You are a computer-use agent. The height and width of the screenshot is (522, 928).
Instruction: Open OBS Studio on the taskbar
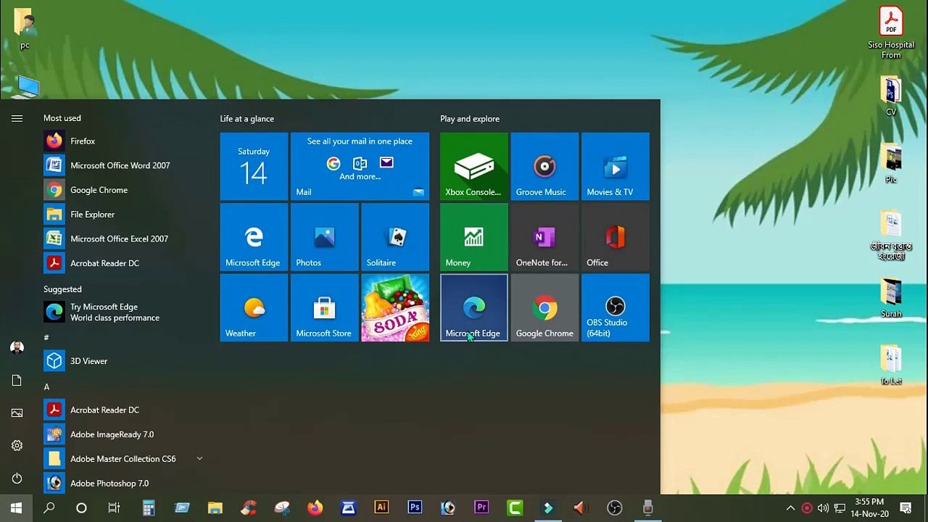point(615,508)
